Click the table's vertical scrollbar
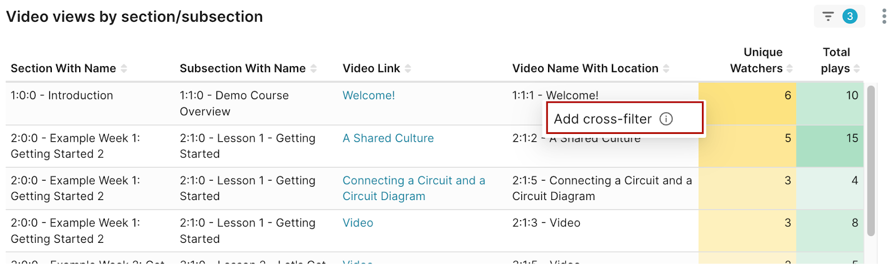The width and height of the screenshot is (892, 269). click(x=871, y=161)
